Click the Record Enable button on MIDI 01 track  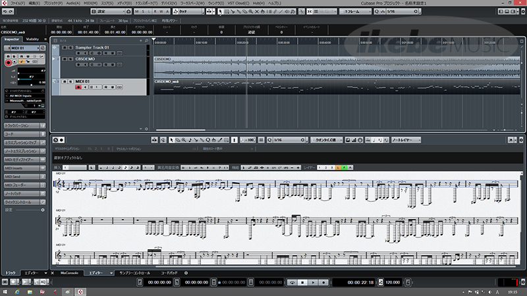77,87
